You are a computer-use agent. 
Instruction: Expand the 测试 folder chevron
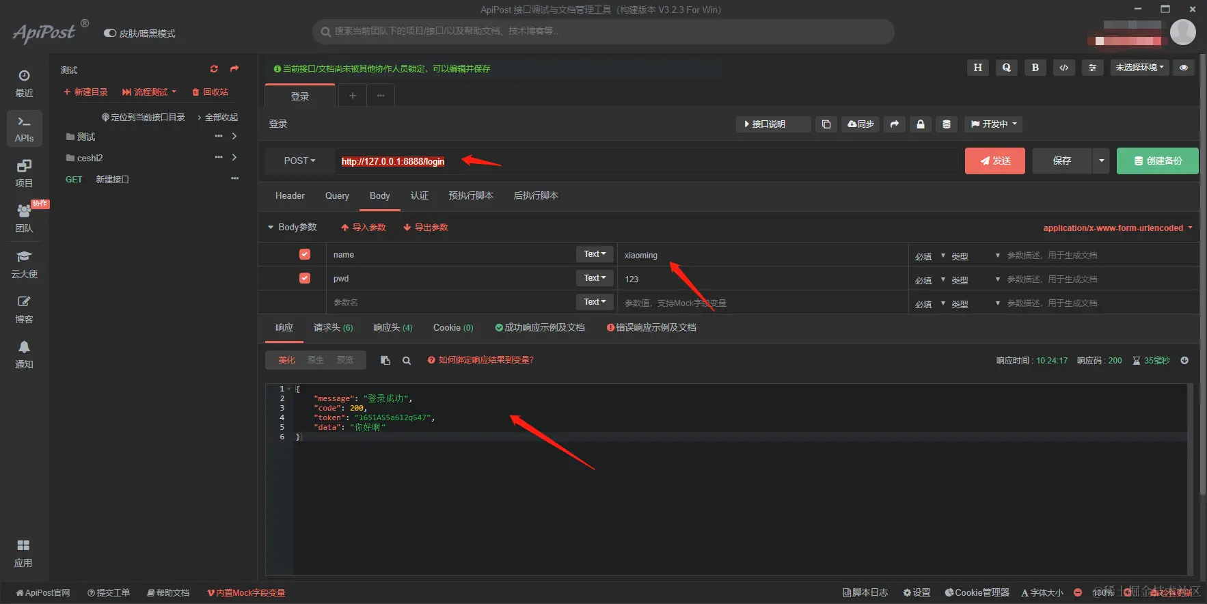[x=234, y=136]
